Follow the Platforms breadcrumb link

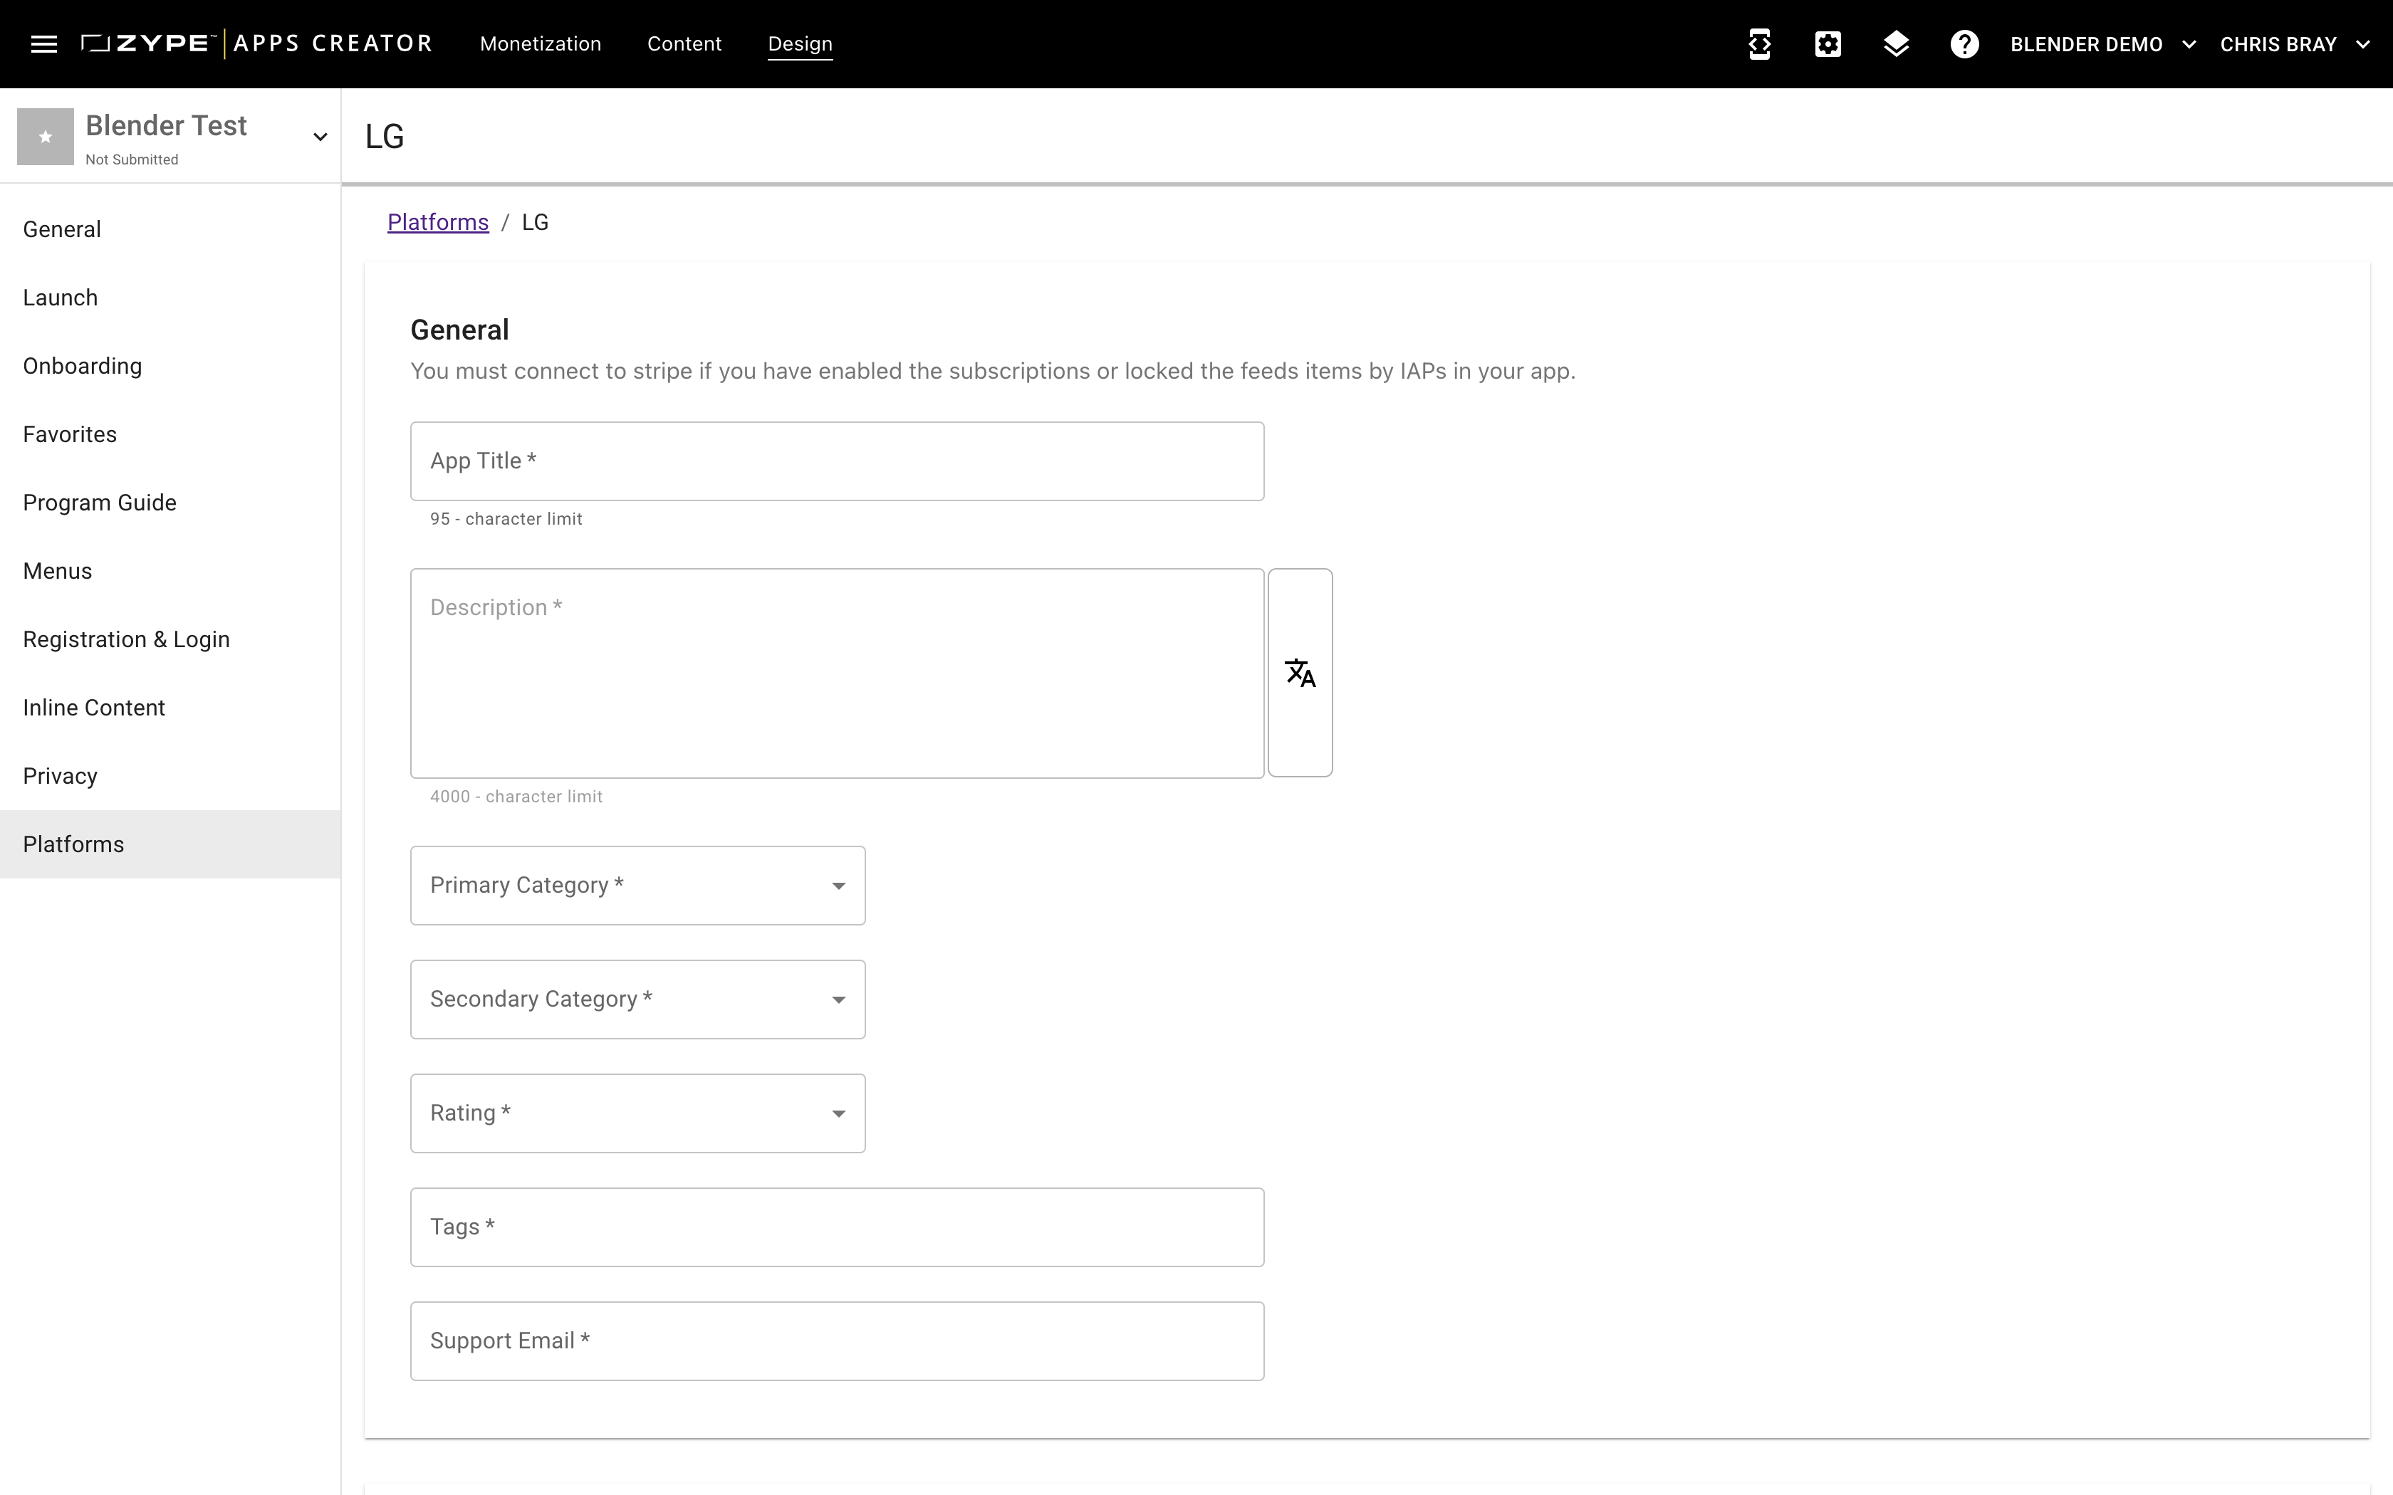point(438,222)
